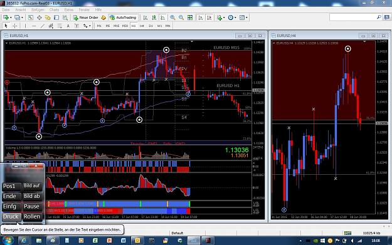The image size is (392, 245).
Task: Launch MetaEditor via yellow diamond icon
Action: 103,18
